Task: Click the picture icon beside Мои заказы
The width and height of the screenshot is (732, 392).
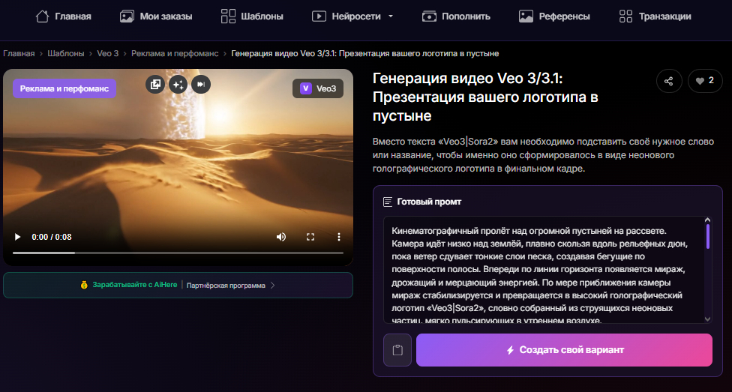Action: 127,16
